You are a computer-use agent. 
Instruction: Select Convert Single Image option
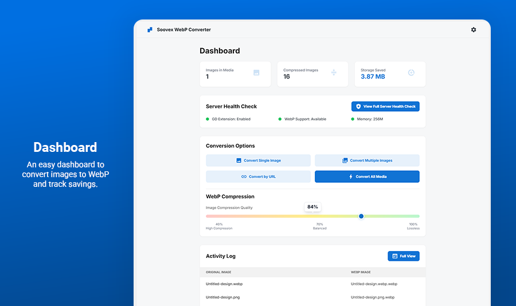(258, 160)
